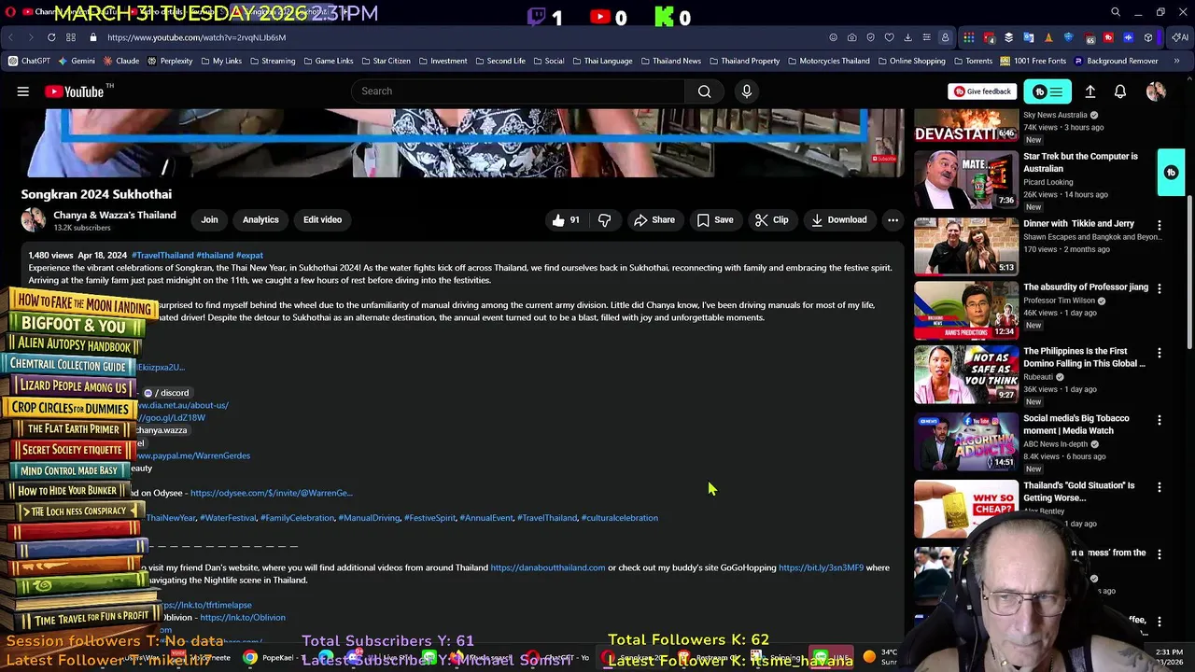Open the stacked layers extension icon
This screenshot has width=1195, height=672.
tap(1008, 37)
